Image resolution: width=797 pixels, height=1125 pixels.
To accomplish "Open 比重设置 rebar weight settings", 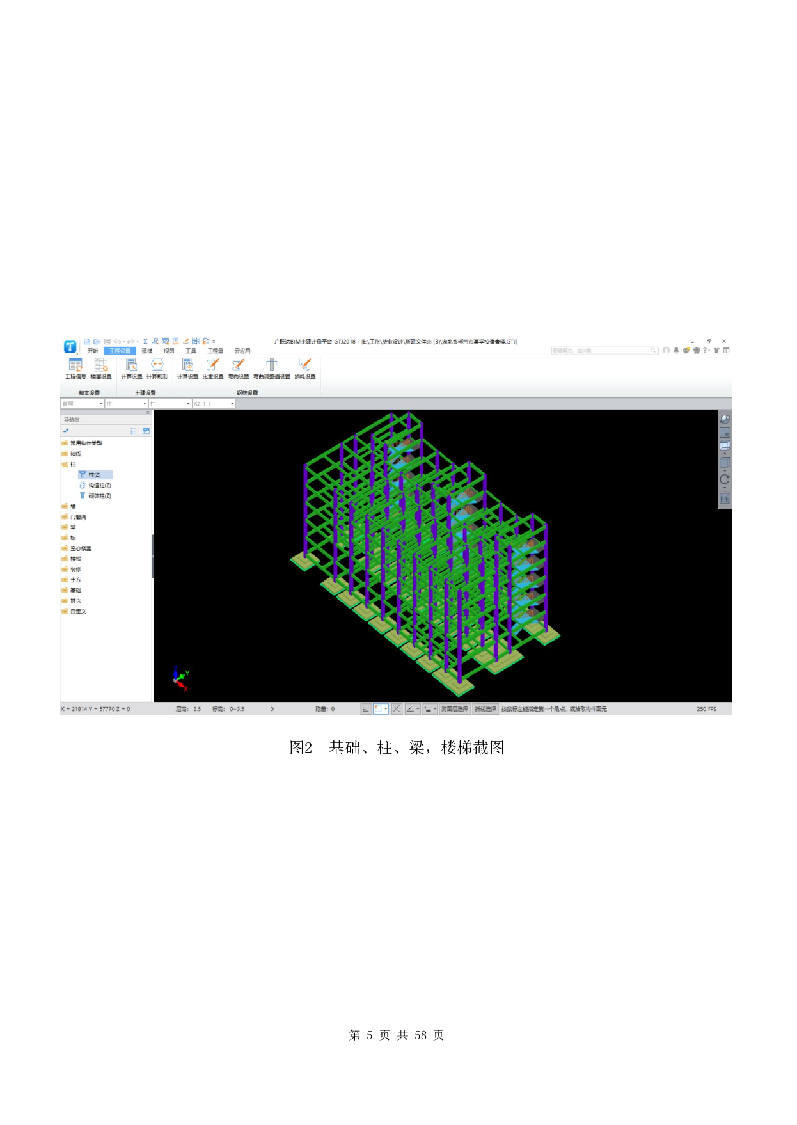I will (213, 368).
